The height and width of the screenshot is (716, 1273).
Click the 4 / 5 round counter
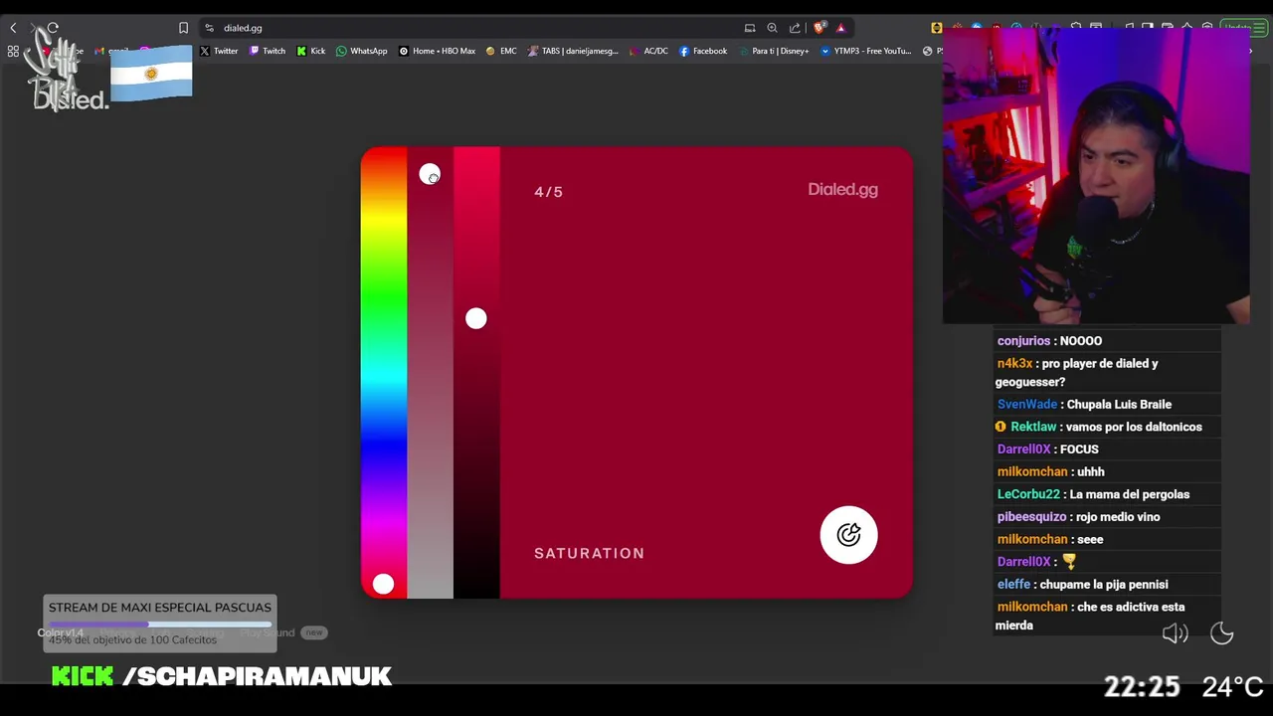548,192
